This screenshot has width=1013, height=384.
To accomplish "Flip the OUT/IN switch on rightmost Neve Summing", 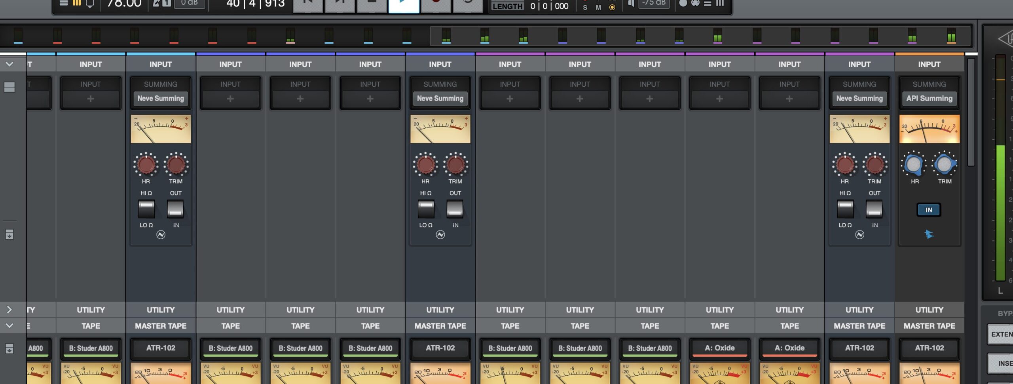I will (874, 209).
